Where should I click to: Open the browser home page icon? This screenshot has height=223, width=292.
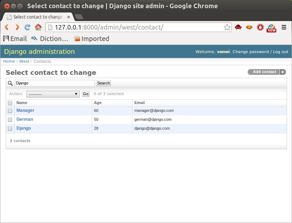pyautogui.click(x=38, y=27)
